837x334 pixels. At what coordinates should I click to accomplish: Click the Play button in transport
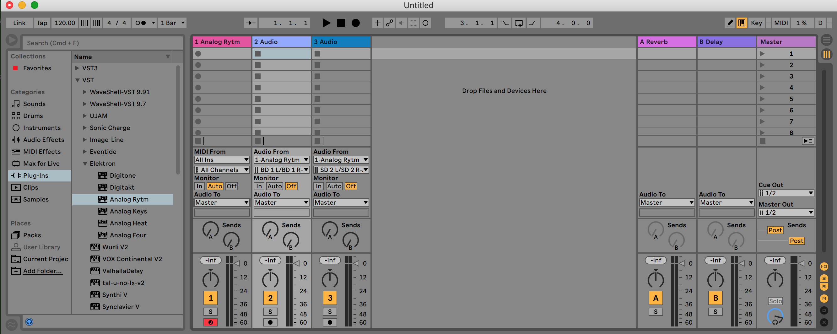[326, 23]
